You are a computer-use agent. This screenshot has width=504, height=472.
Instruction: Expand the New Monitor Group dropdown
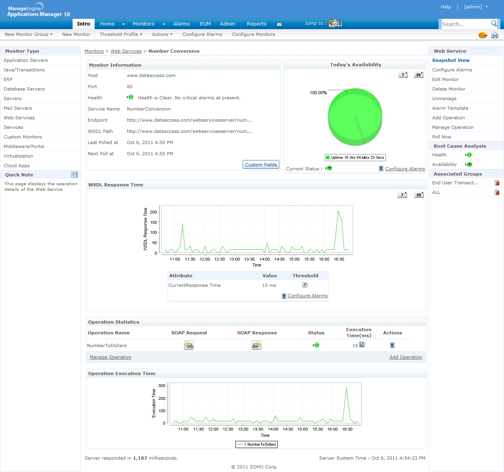(x=29, y=34)
